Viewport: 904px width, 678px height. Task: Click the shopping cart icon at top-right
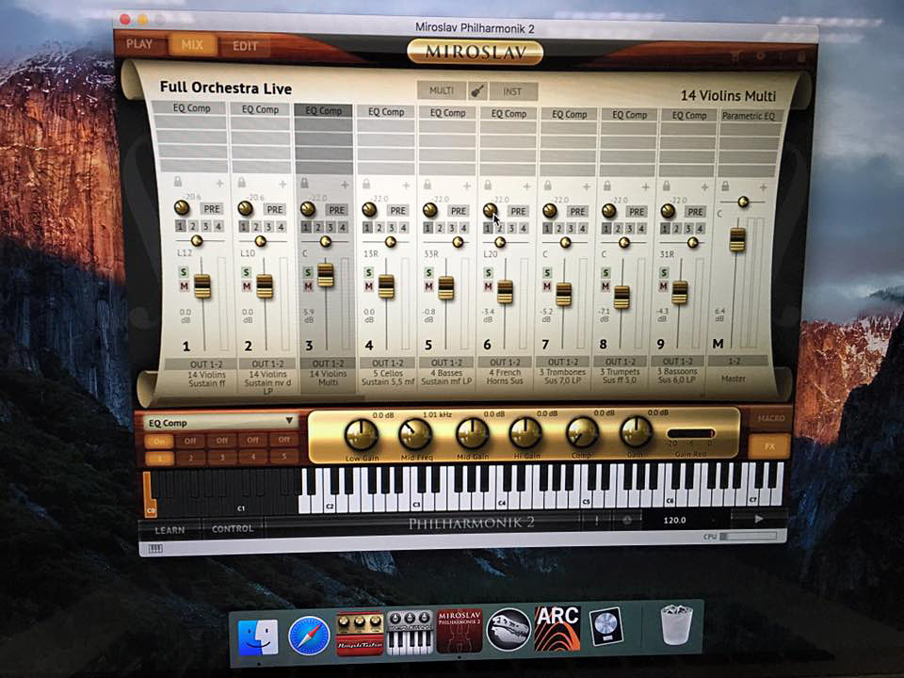tap(735, 56)
